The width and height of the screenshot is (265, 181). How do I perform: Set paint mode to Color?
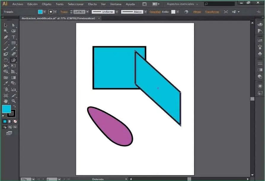coord(5,121)
